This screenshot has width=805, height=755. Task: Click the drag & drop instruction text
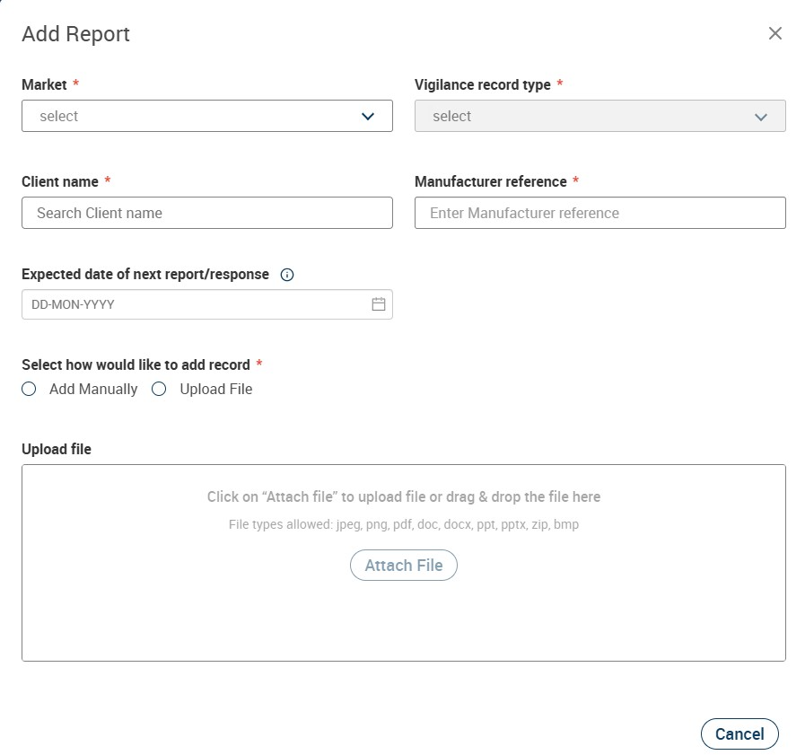point(404,496)
